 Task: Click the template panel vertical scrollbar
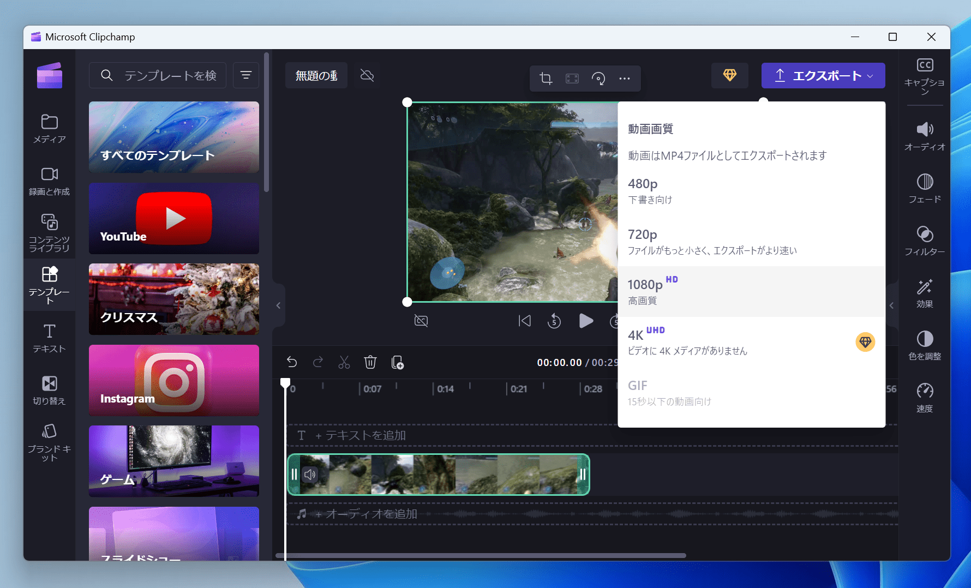pyautogui.click(x=266, y=122)
